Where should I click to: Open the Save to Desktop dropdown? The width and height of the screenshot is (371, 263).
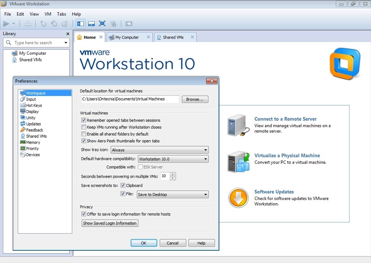[x=173, y=195]
